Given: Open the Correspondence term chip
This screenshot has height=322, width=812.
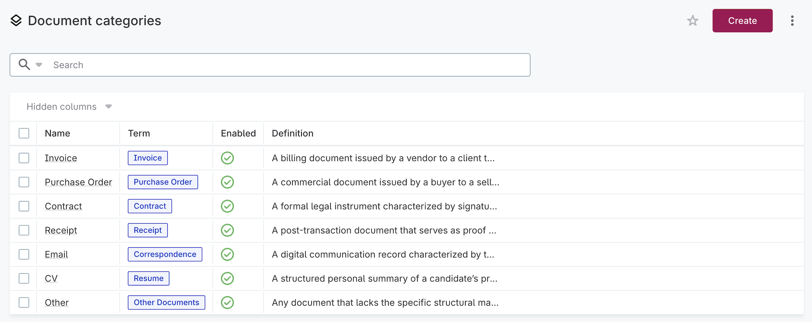Looking at the screenshot, I should (165, 254).
